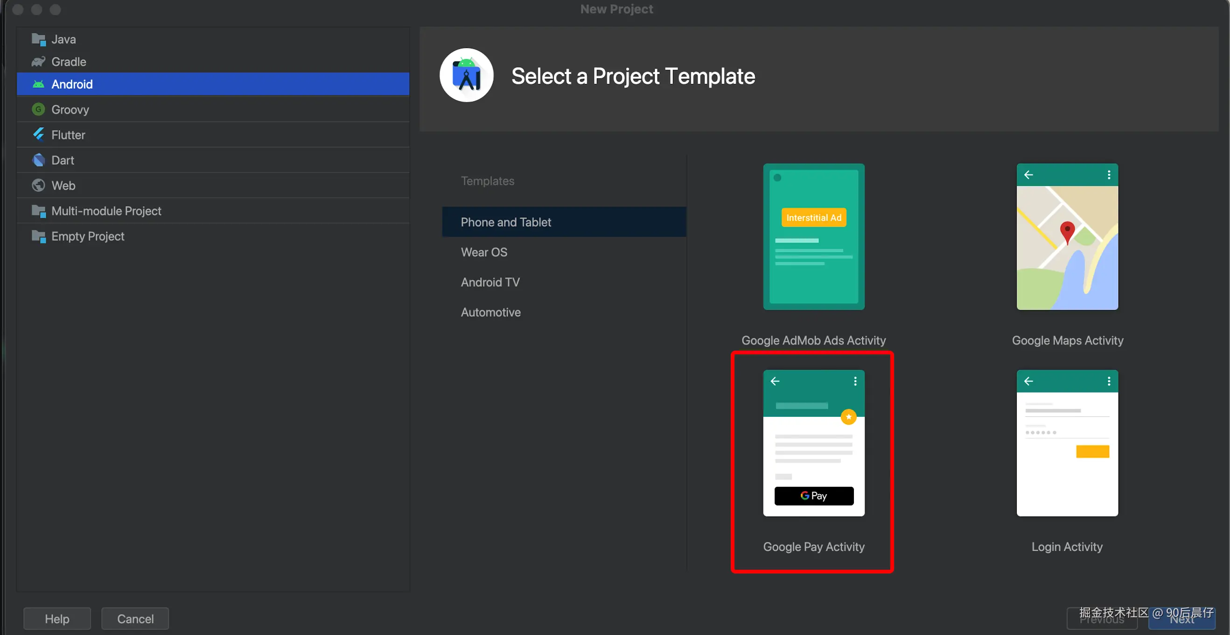
Task: Select the Google Pay Activity thumbnail
Action: click(813, 443)
